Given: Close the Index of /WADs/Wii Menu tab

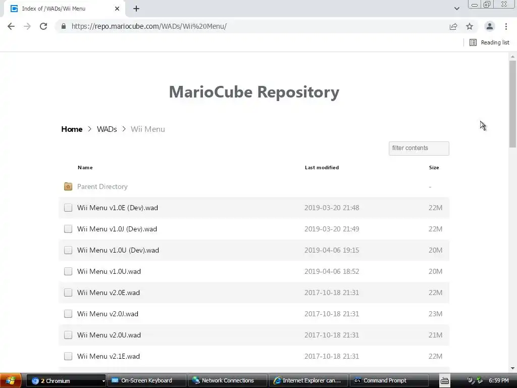Looking at the screenshot, I should 117,9.
